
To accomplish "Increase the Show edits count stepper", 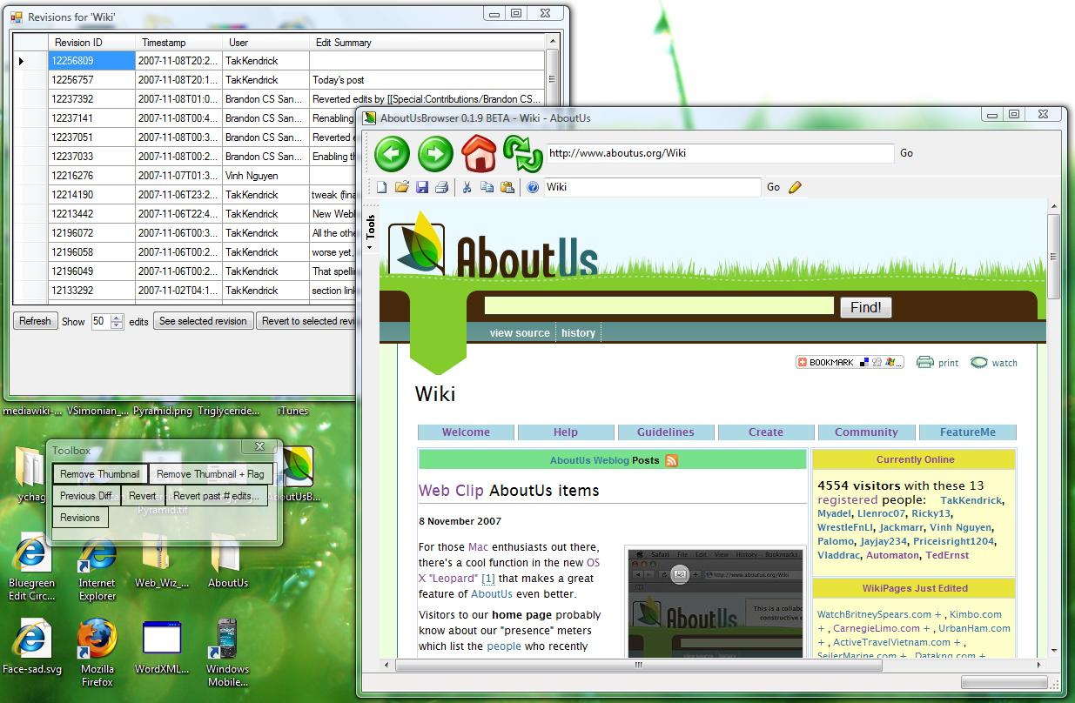I will click(x=118, y=318).
